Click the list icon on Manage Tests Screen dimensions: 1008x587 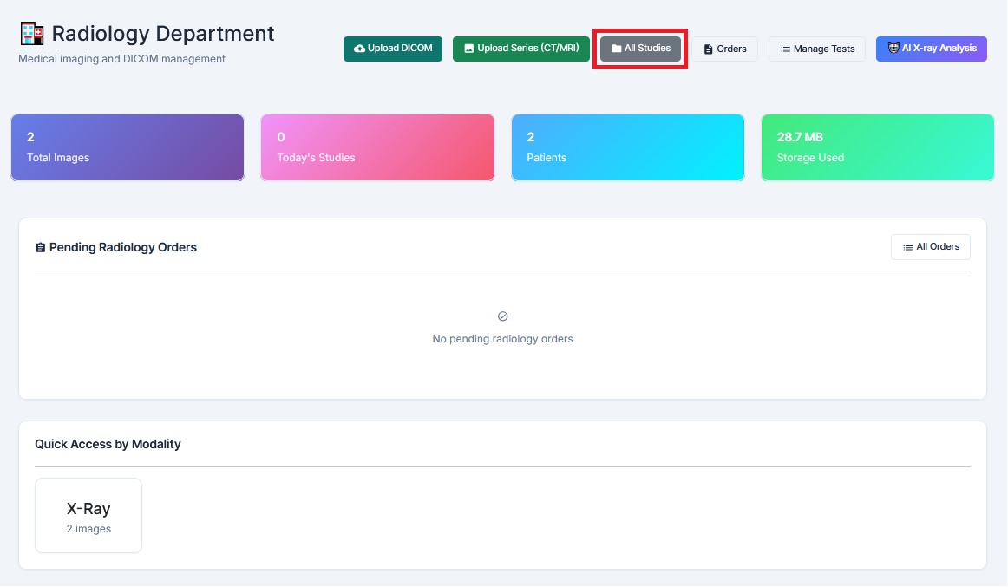(x=785, y=49)
